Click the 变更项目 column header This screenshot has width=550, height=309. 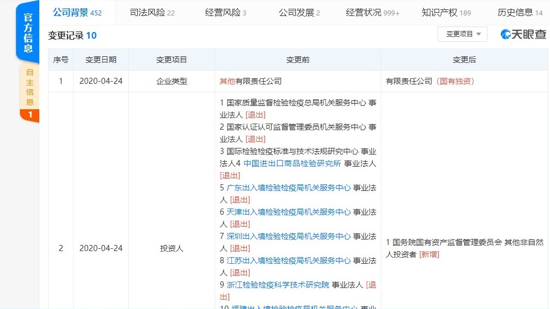click(172, 60)
